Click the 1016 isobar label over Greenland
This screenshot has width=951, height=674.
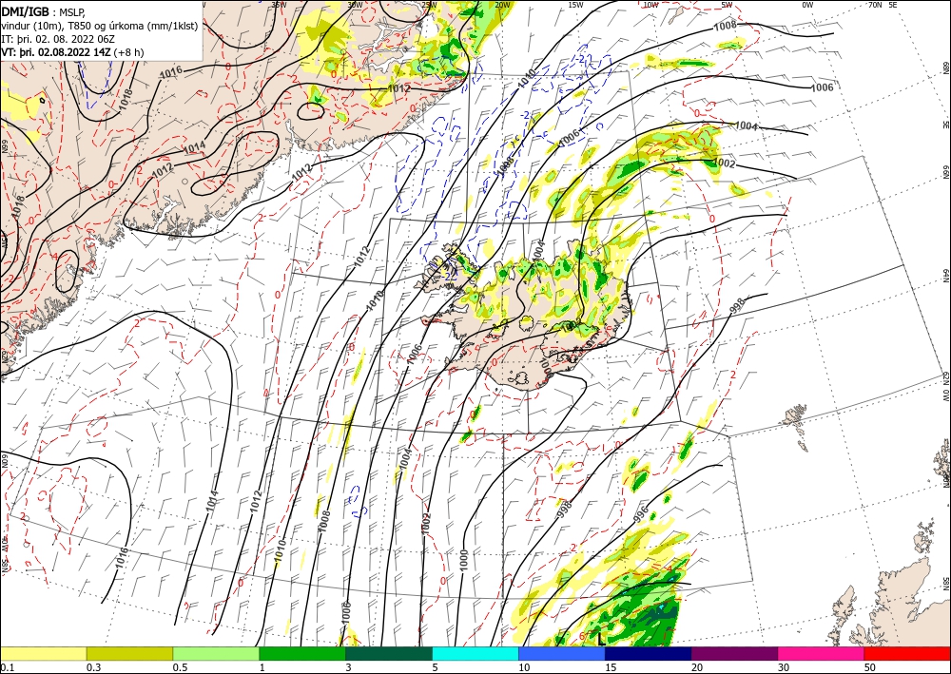[171, 72]
